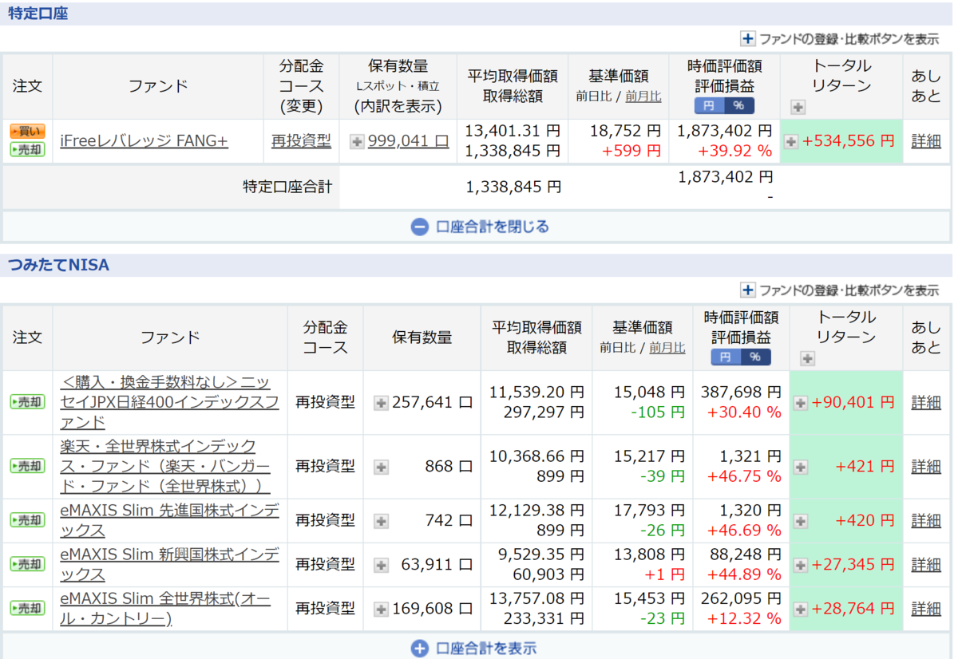Click 13,401.31 円 average acquisition price

[513, 130]
